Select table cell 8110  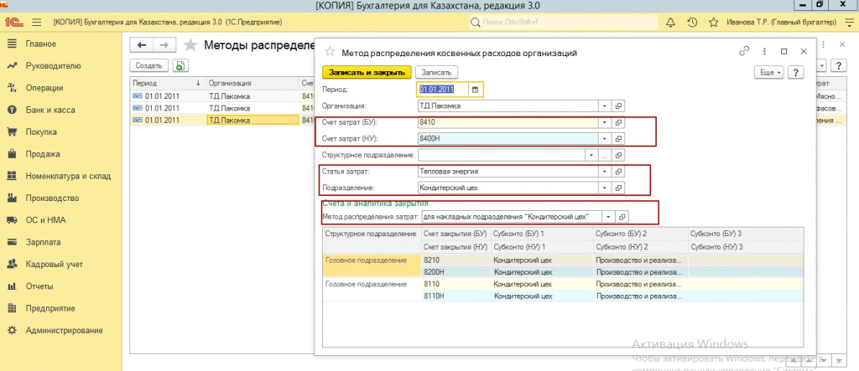[x=456, y=285]
